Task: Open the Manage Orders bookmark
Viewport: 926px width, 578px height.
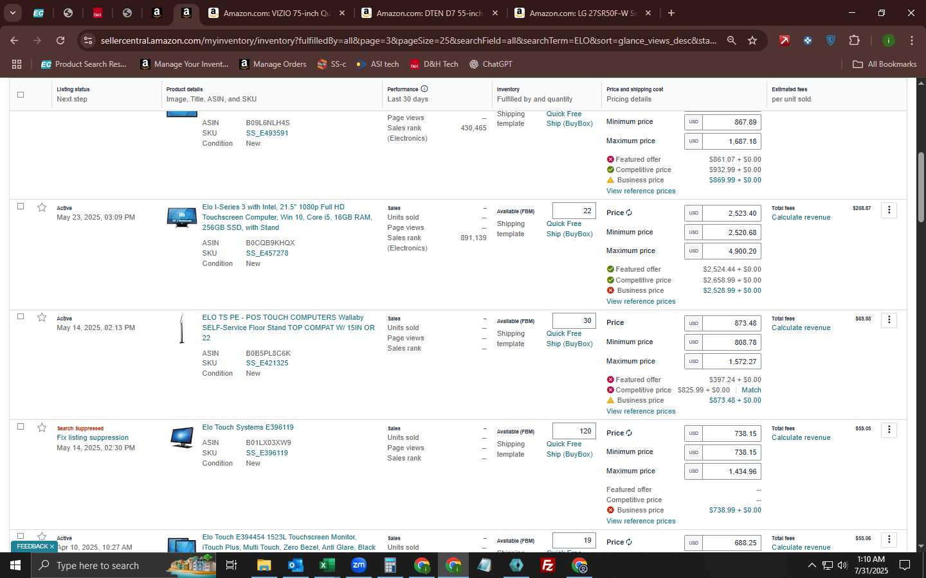Action: click(x=273, y=64)
